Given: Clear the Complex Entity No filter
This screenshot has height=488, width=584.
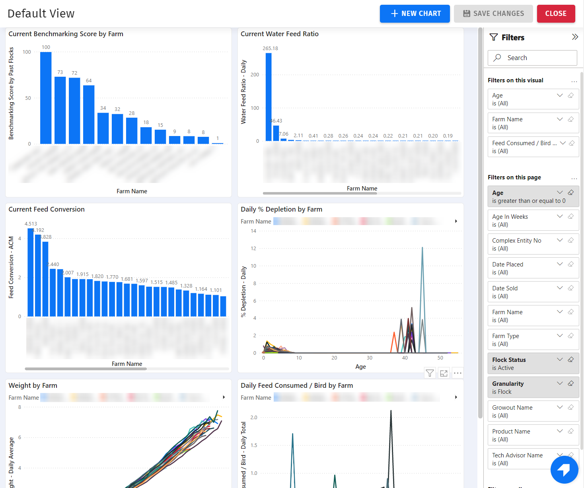Looking at the screenshot, I should (x=571, y=240).
